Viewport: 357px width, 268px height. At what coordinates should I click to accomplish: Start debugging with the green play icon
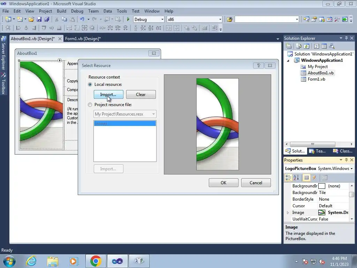pos(128,20)
